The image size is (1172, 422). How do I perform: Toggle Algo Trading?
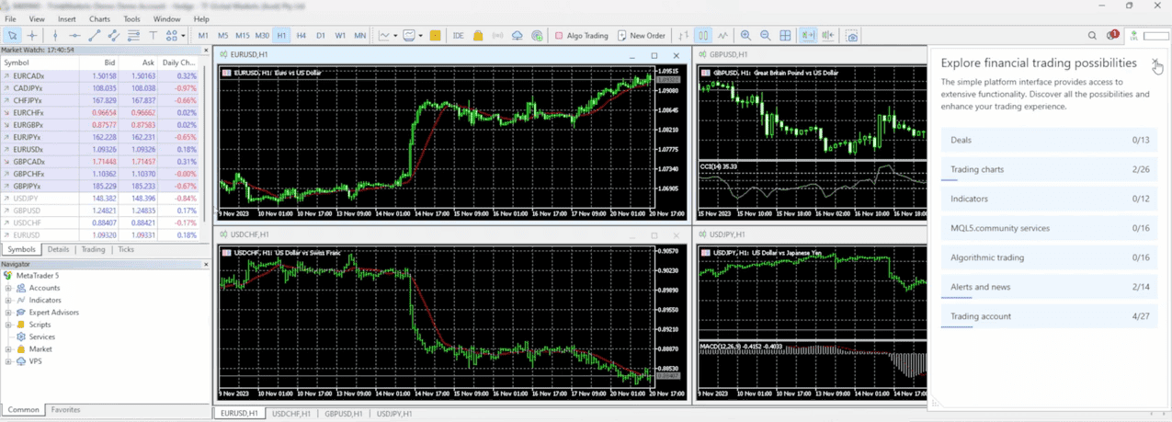(x=581, y=36)
